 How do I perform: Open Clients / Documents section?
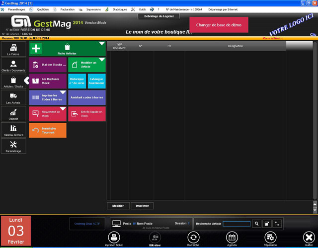click(13, 66)
